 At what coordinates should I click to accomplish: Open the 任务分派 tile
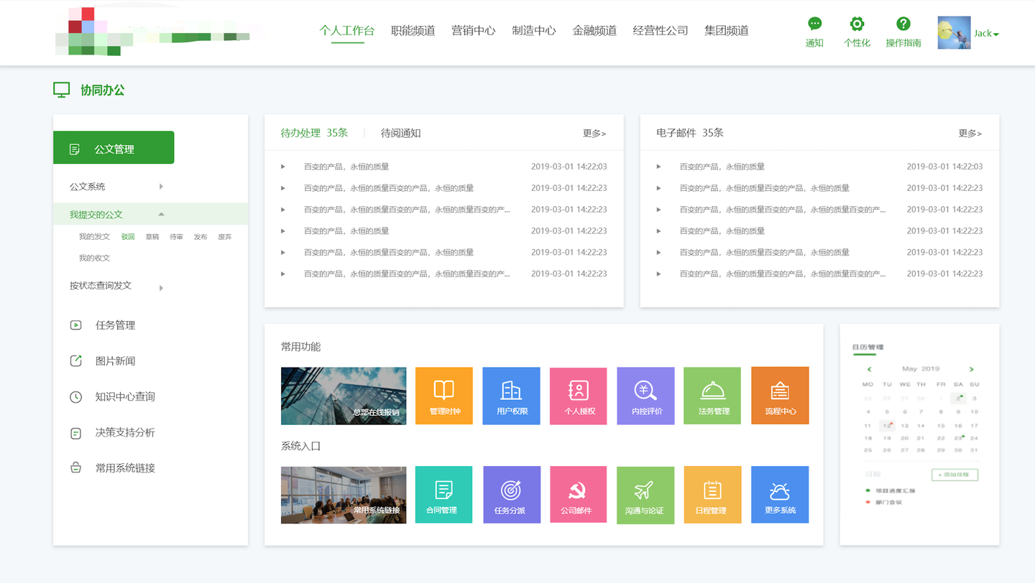[511, 495]
